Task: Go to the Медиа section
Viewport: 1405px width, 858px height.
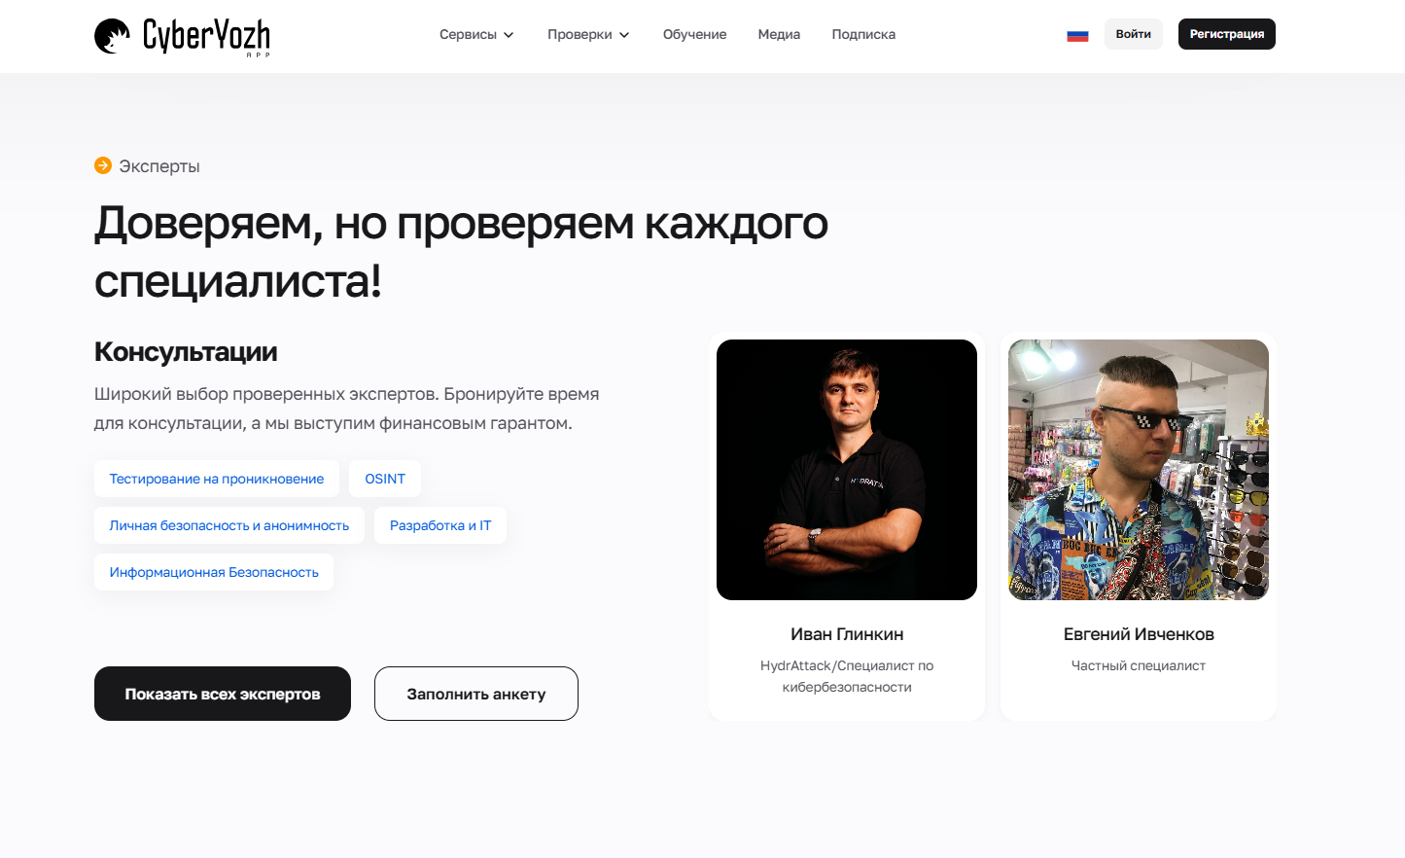Action: coord(779,34)
